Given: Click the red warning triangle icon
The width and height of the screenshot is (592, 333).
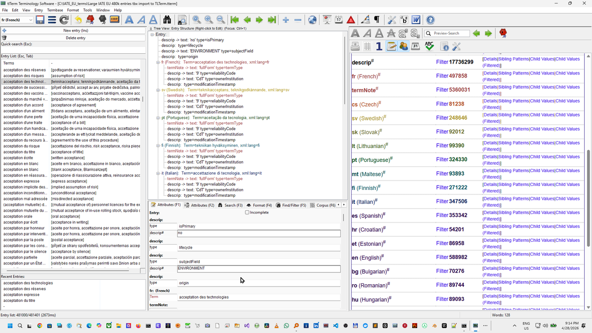Looking at the screenshot, I should click(x=351, y=20).
